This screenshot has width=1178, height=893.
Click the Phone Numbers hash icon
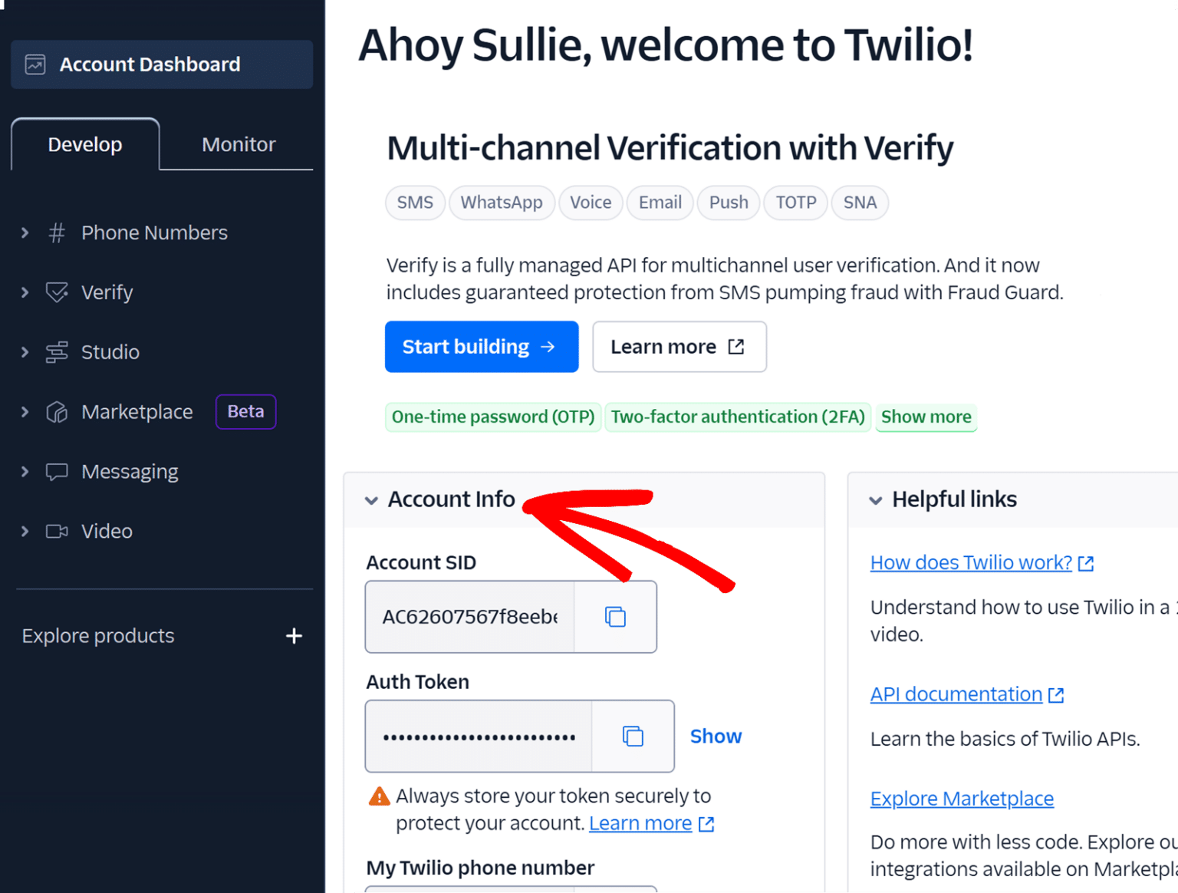pos(56,232)
